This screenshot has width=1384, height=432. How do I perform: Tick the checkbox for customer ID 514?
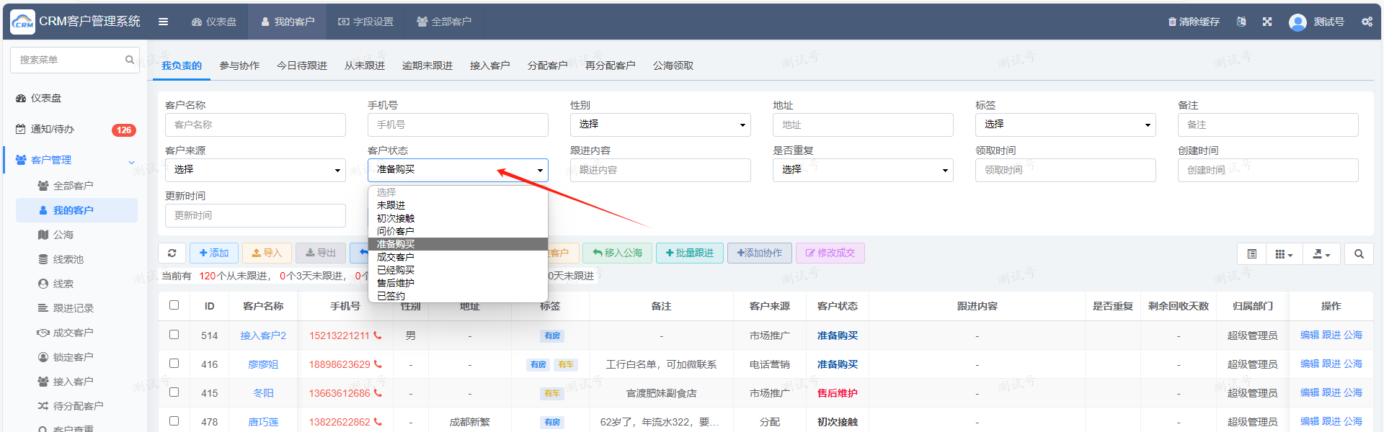click(x=174, y=335)
